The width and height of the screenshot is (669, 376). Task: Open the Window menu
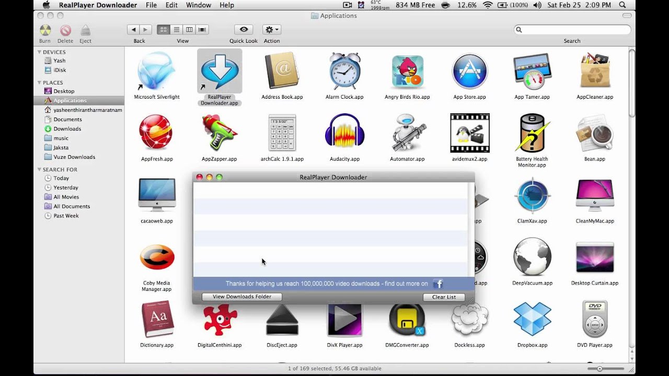pyautogui.click(x=199, y=5)
